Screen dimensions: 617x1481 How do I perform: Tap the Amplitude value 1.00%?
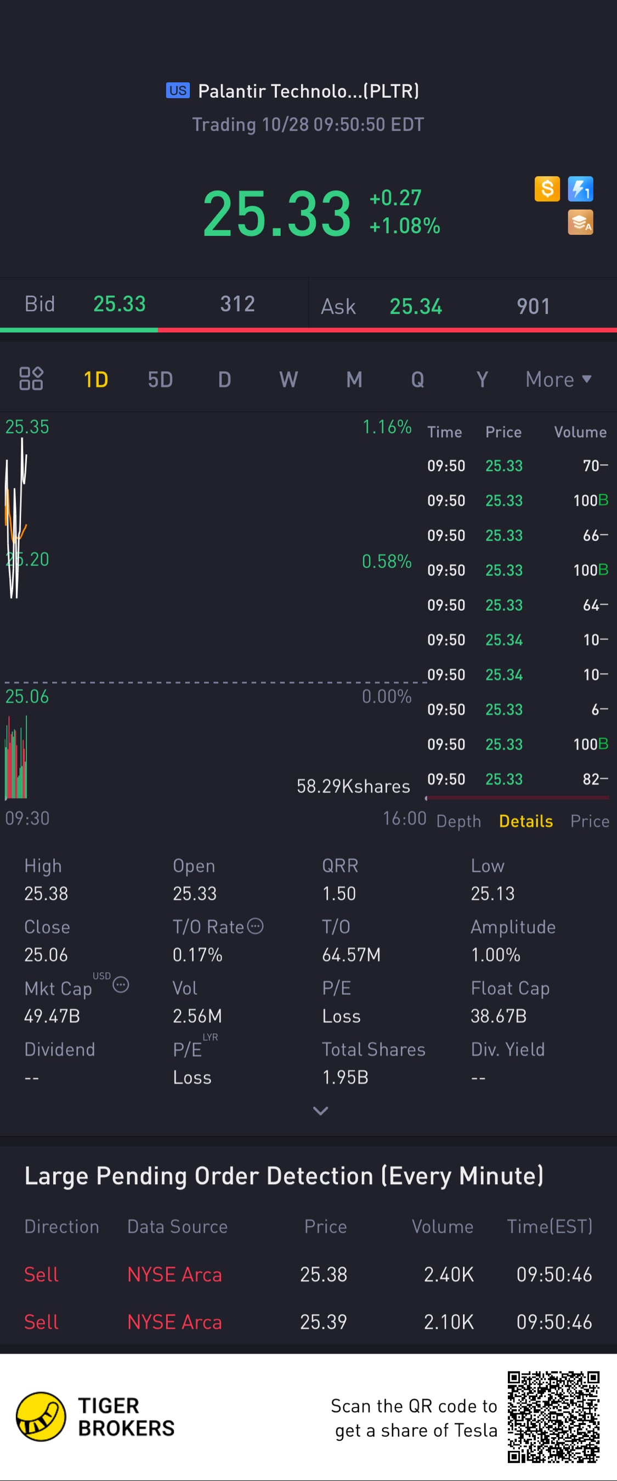495,955
